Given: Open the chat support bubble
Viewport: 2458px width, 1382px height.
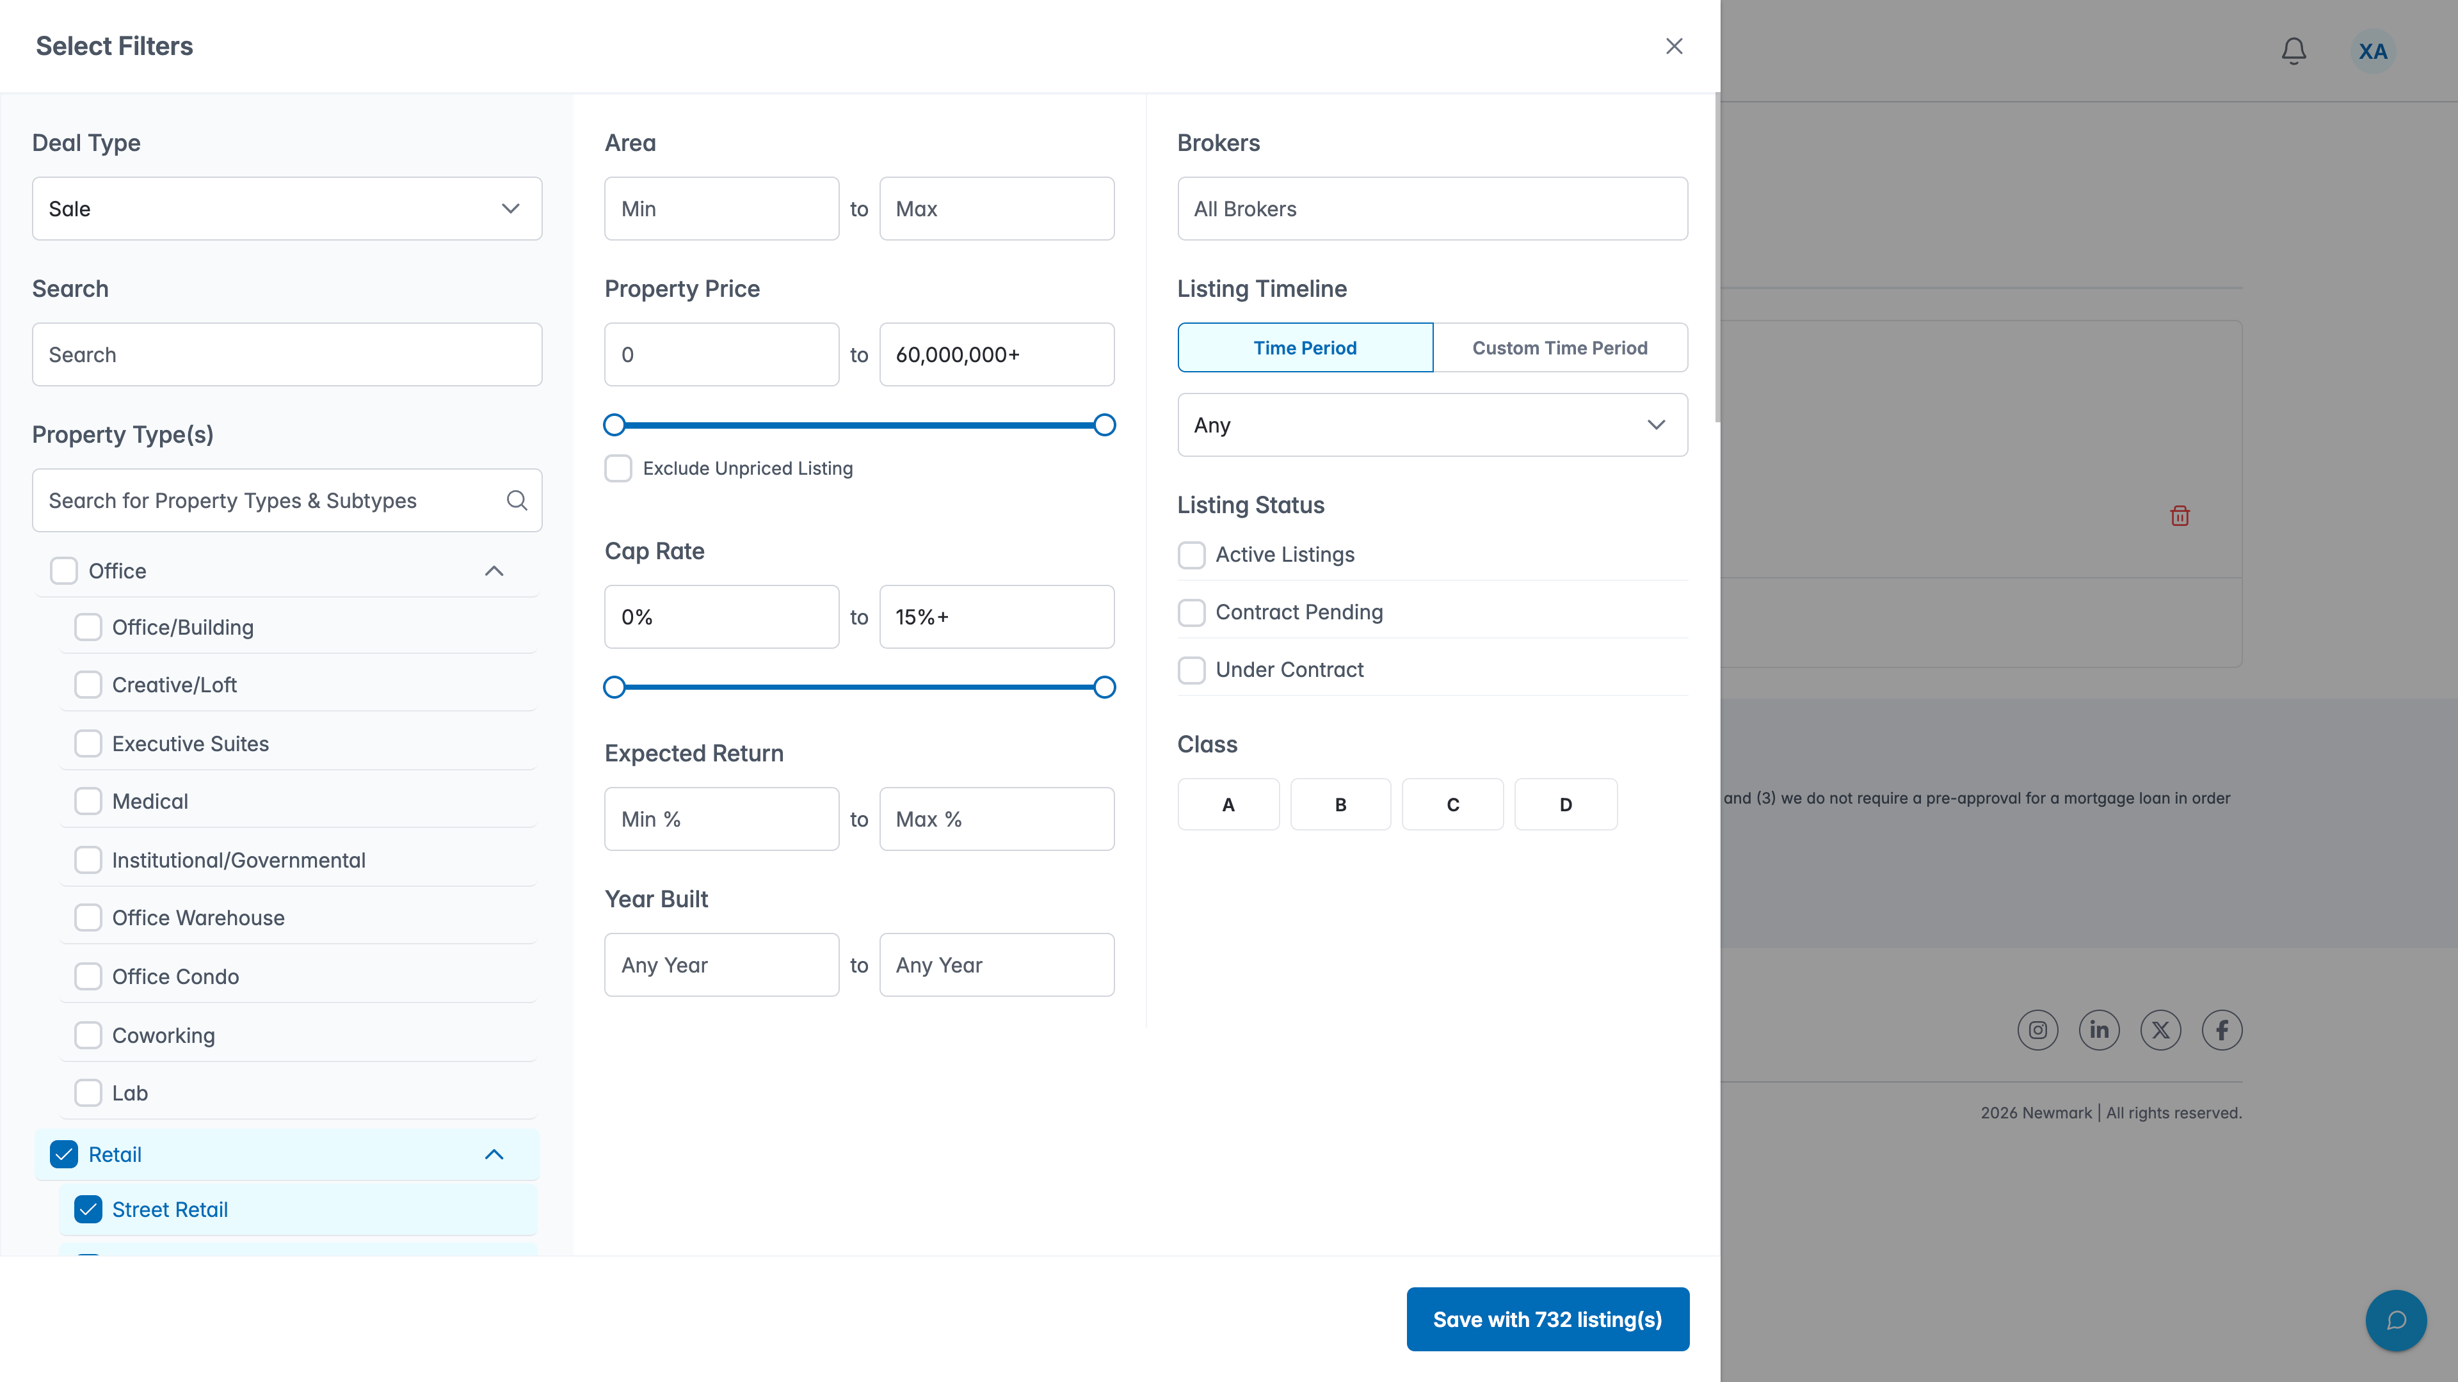Looking at the screenshot, I should click(x=2396, y=1320).
